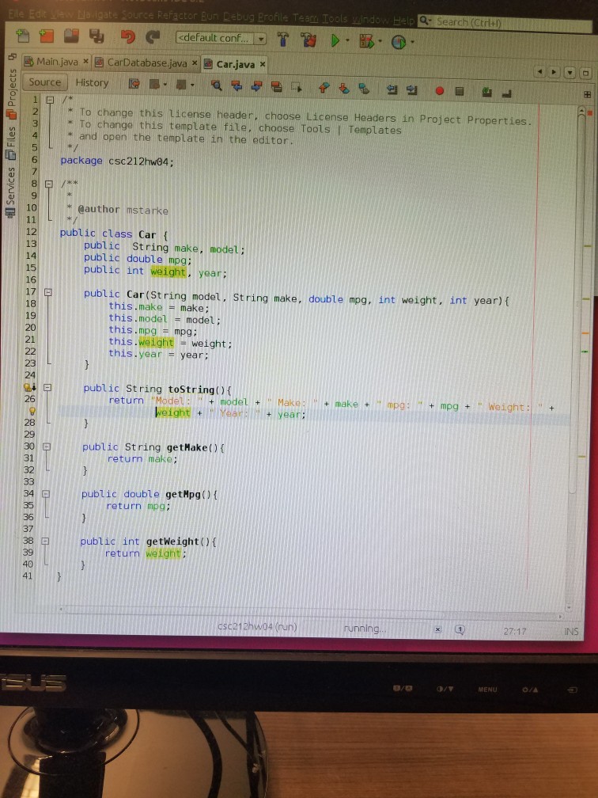
Task: Click the Undo arrow icon
Action: [127, 36]
